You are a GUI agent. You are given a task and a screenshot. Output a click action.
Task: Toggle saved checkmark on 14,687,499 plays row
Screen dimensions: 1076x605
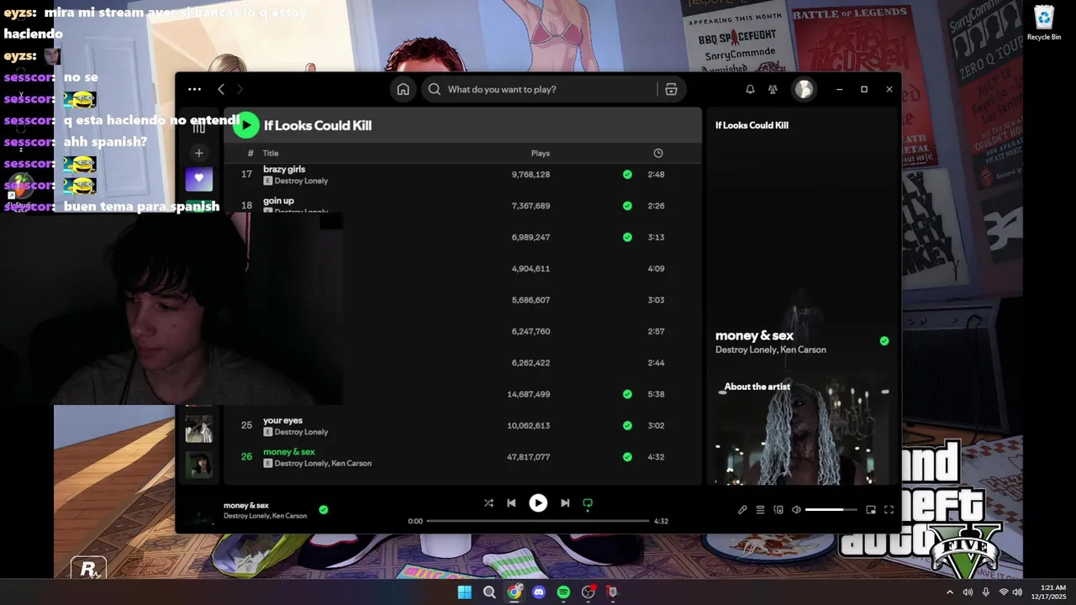click(627, 394)
